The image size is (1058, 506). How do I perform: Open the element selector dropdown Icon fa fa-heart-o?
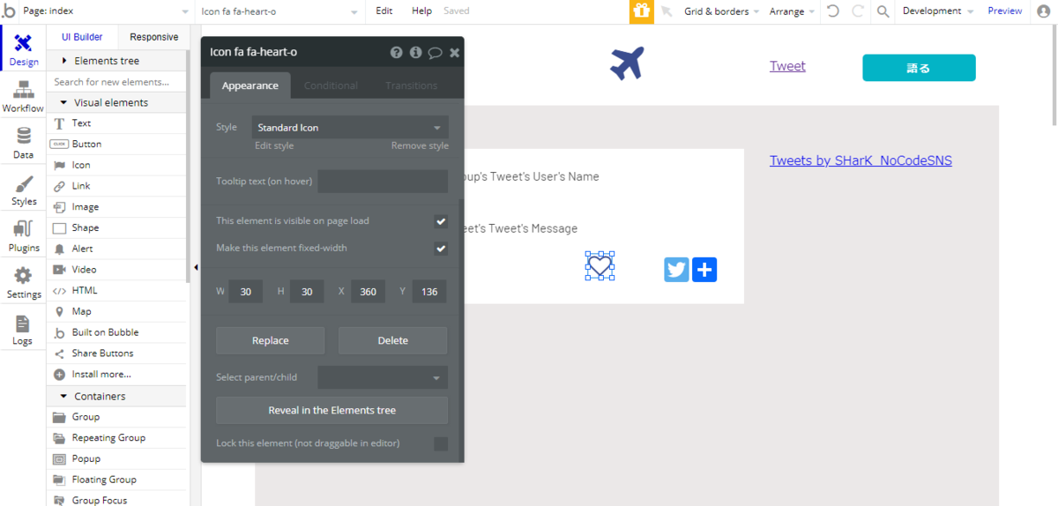[x=279, y=11]
